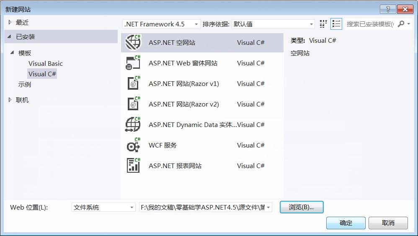Viewport: 418px width, 236px height.
Task: Select Visual C# in the tree
Action: coord(42,74)
